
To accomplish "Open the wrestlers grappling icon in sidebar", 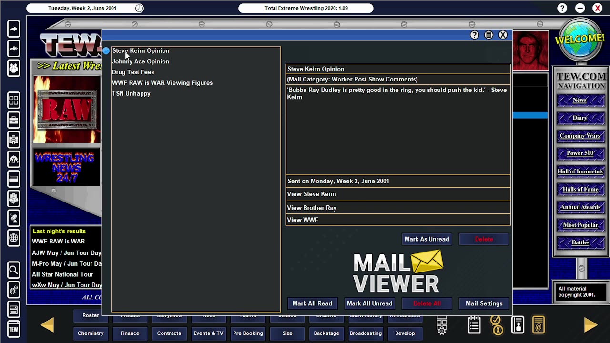I will [13, 159].
